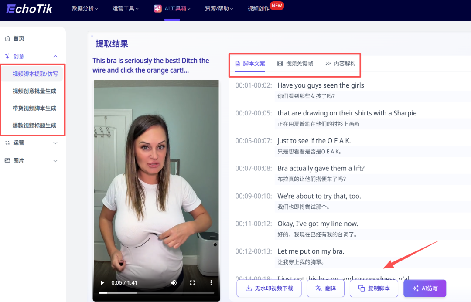This screenshot has height=302, width=471.
Task: Open the 运营工具 dropdown menu
Action: pyautogui.click(x=125, y=8)
